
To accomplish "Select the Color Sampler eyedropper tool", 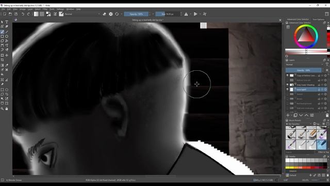I will (7, 65).
